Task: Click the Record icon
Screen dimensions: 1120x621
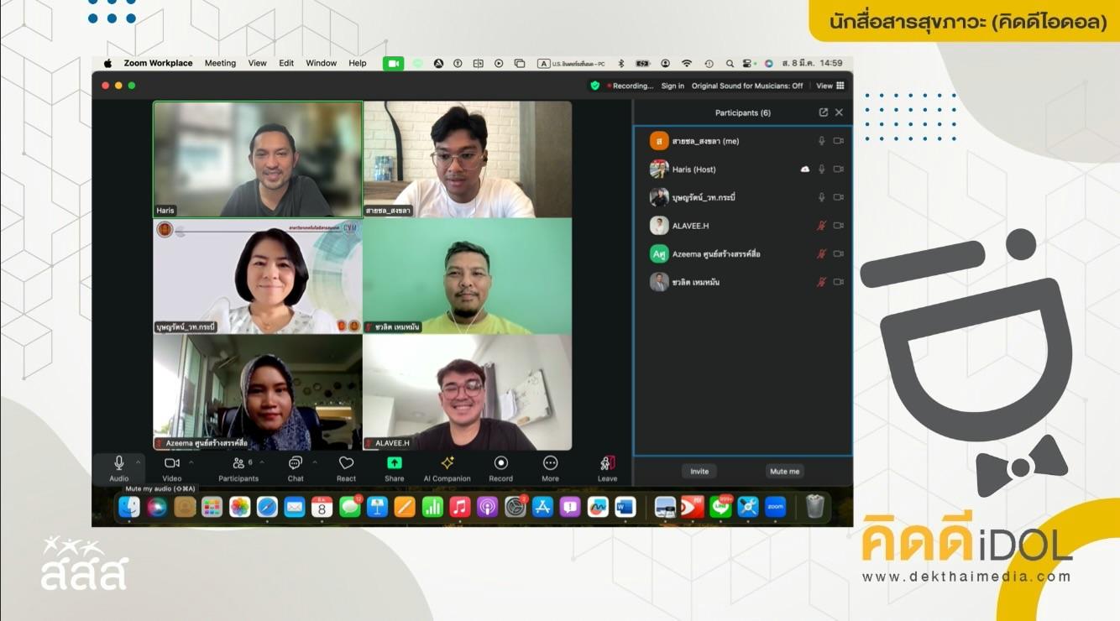Action: pyautogui.click(x=500, y=463)
